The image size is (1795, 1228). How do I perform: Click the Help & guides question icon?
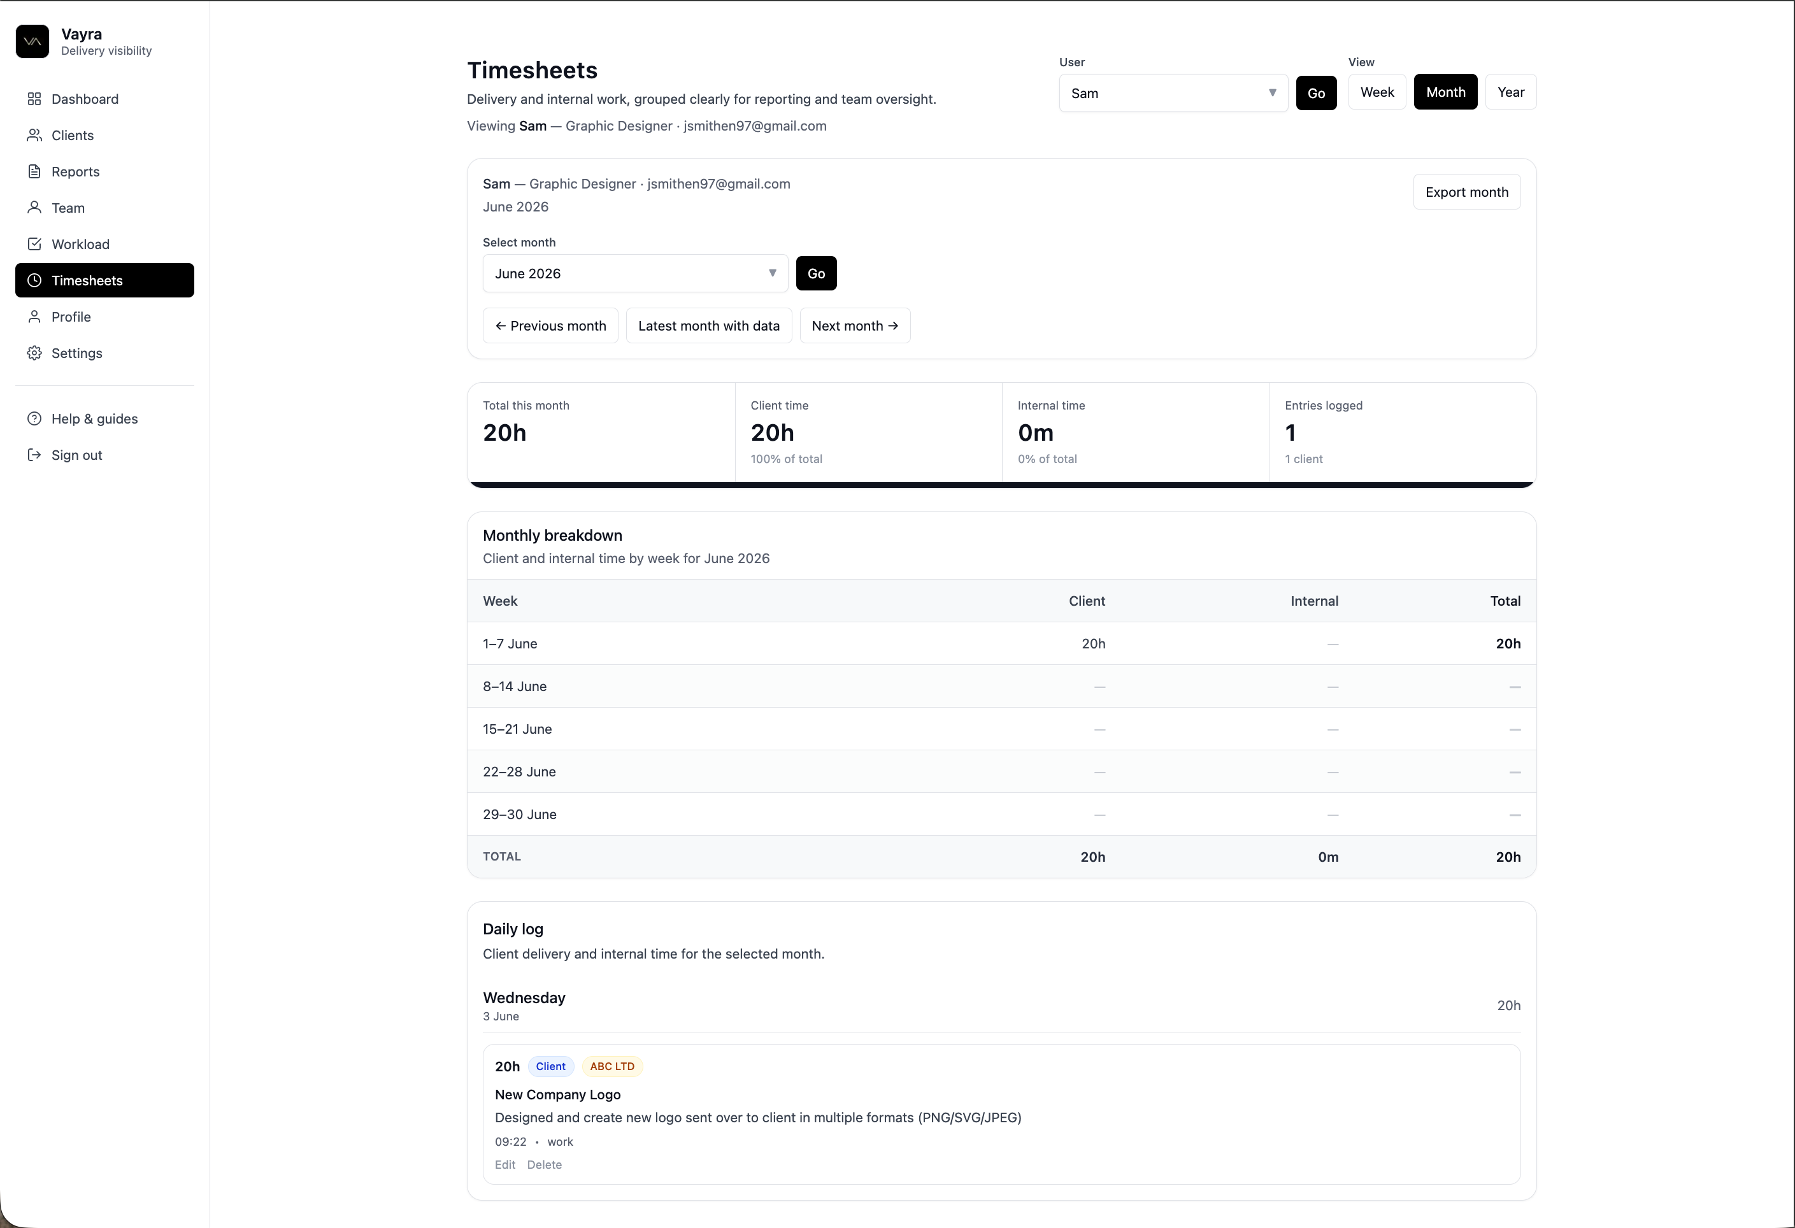[34, 418]
